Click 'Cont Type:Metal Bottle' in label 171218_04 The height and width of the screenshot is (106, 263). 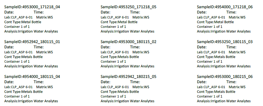[x=23, y=22]
